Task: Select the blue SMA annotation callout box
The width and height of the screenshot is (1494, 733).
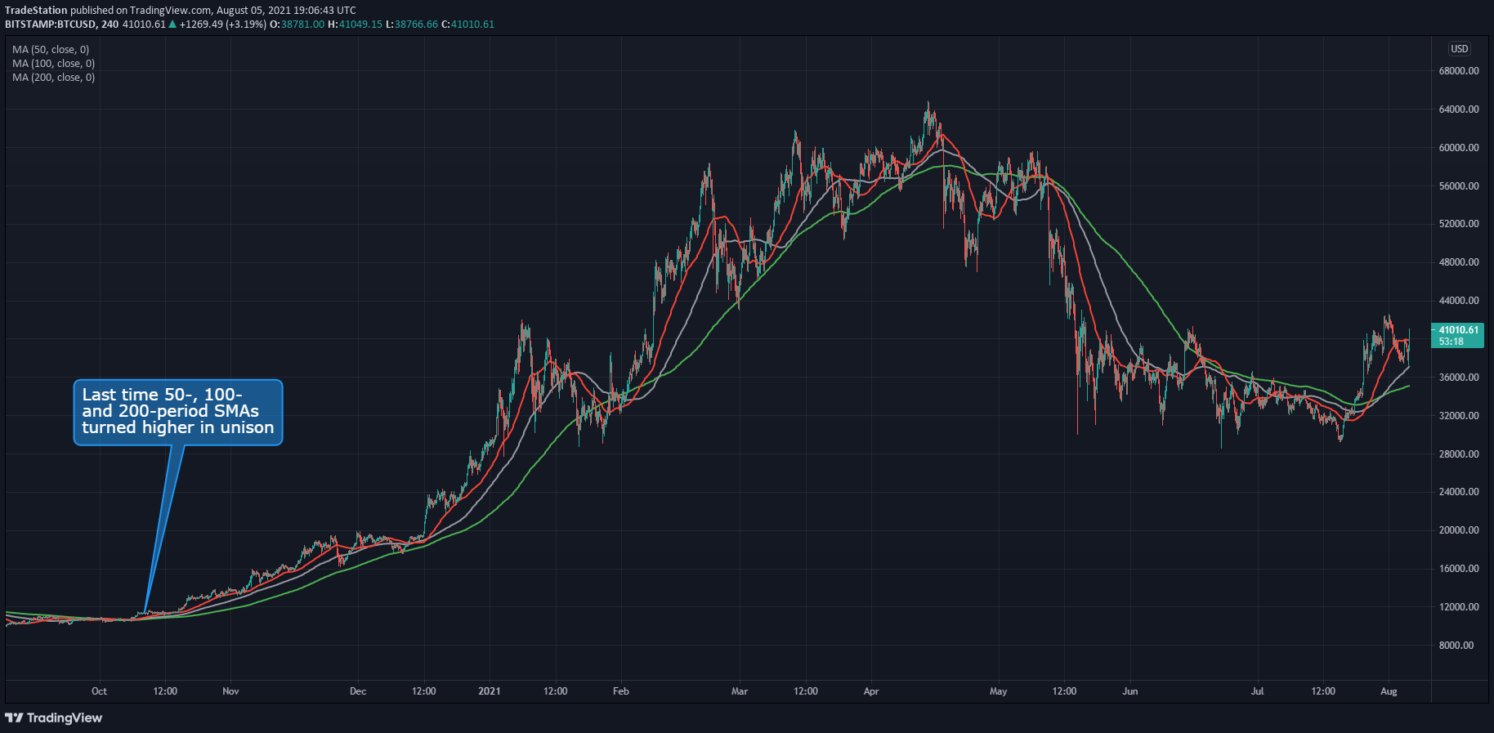Action: click(x=178, y=412)
